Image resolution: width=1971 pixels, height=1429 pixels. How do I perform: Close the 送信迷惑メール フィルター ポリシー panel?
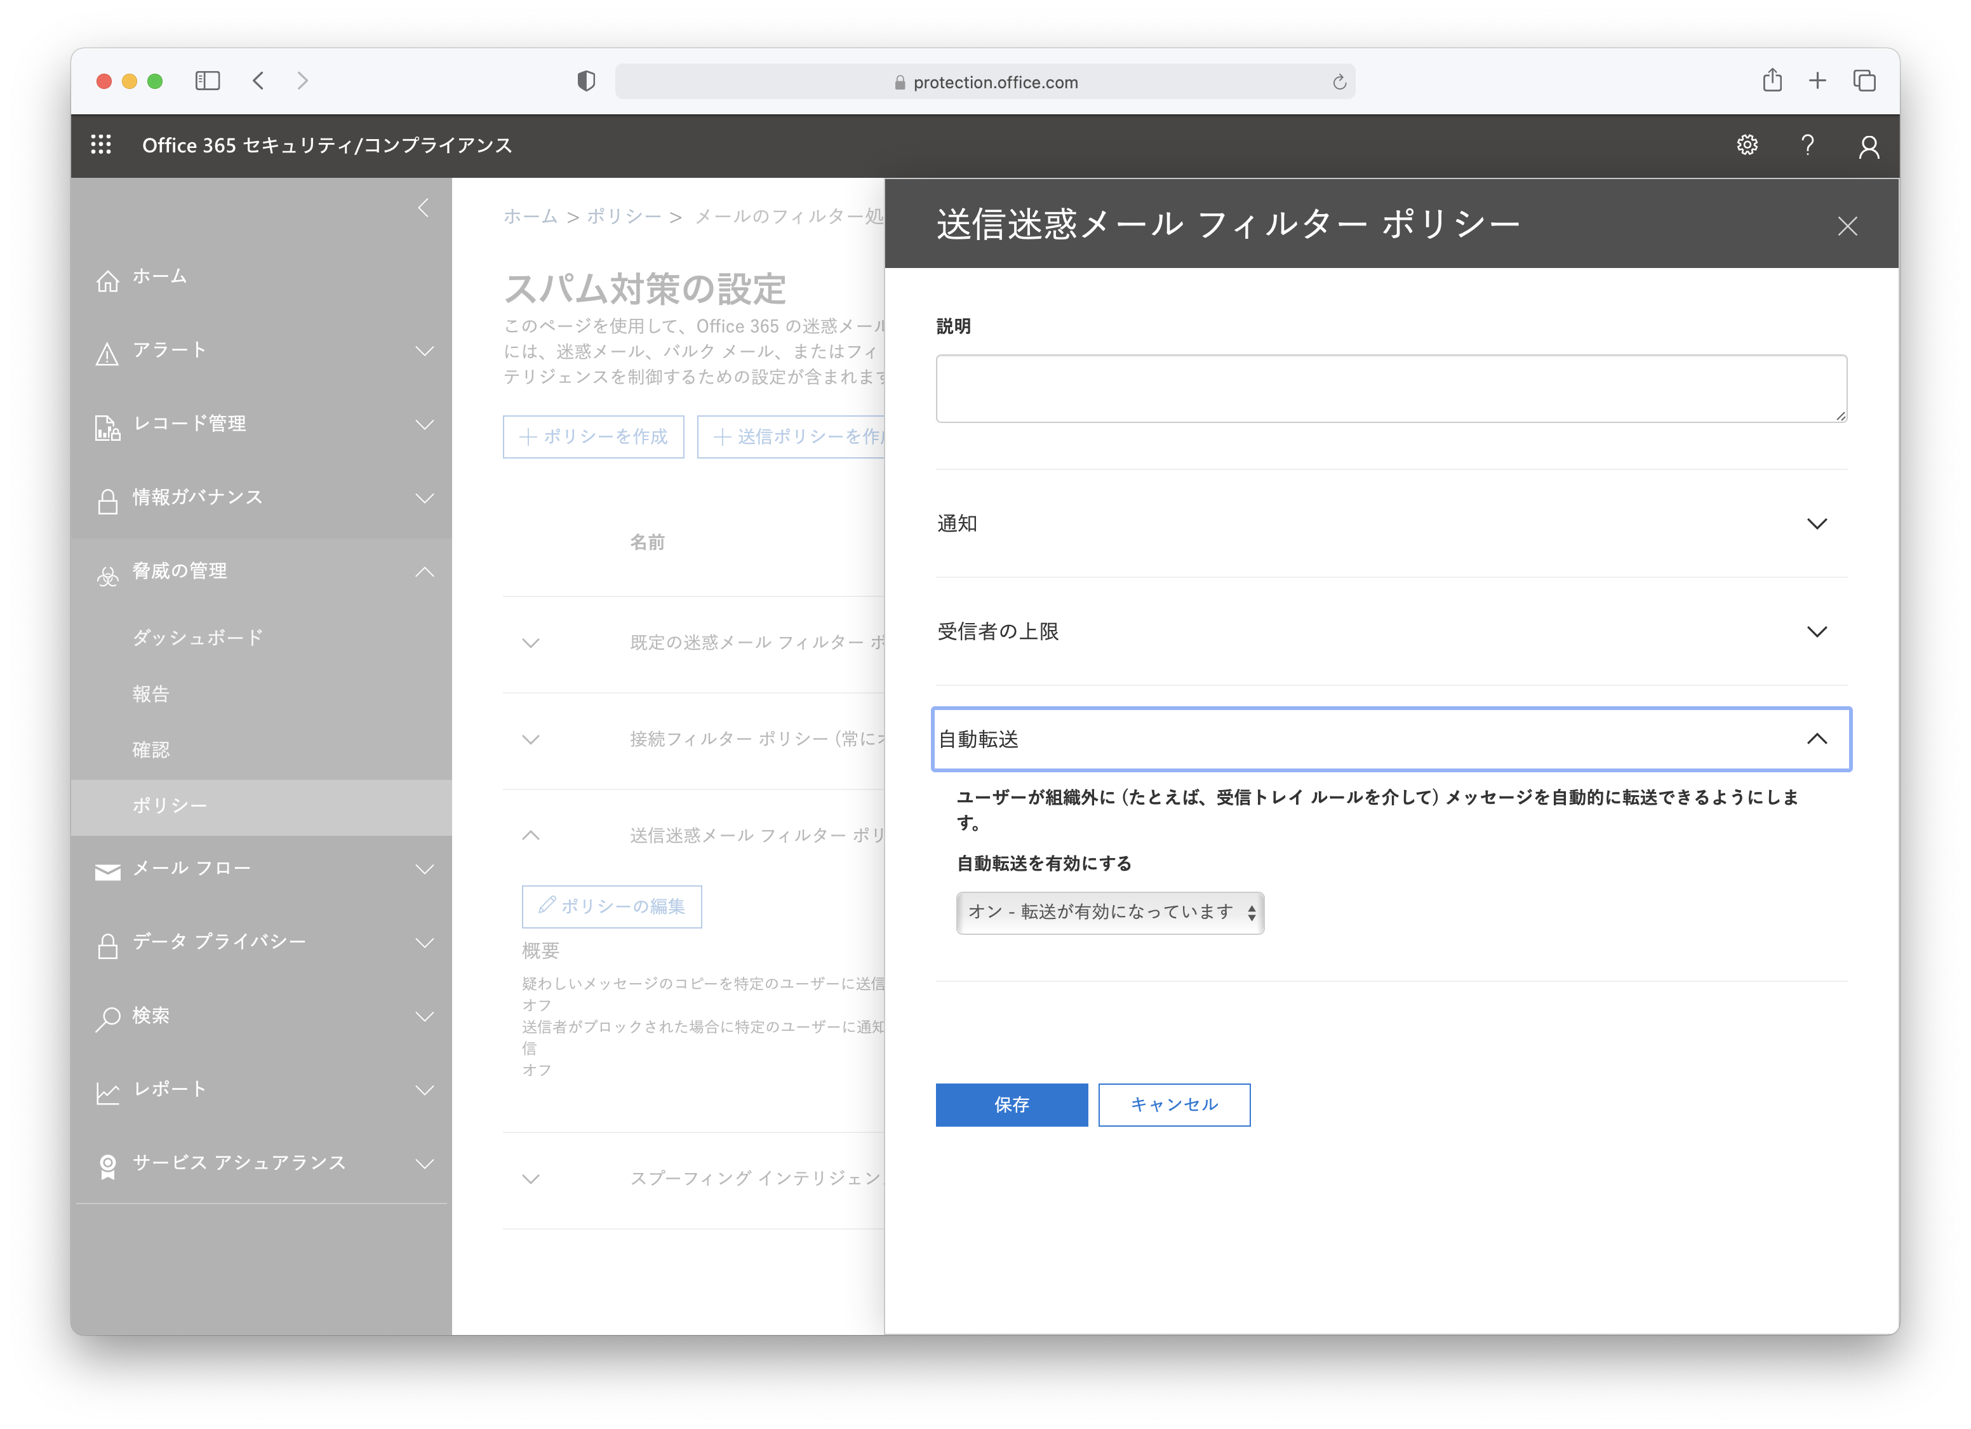click(x=1847, y=226)
